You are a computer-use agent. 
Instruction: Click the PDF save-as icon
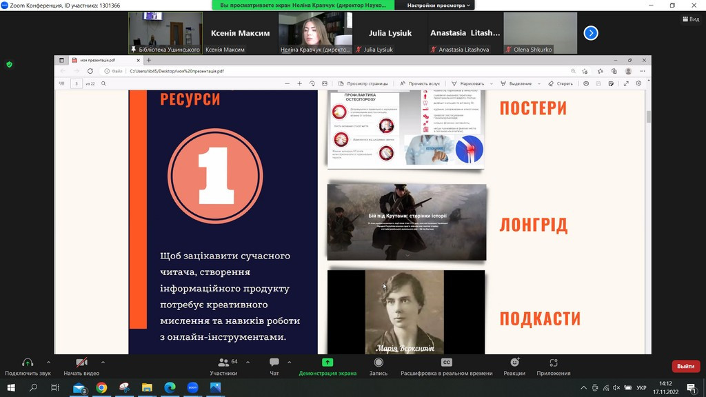click(x=611, y=83)
